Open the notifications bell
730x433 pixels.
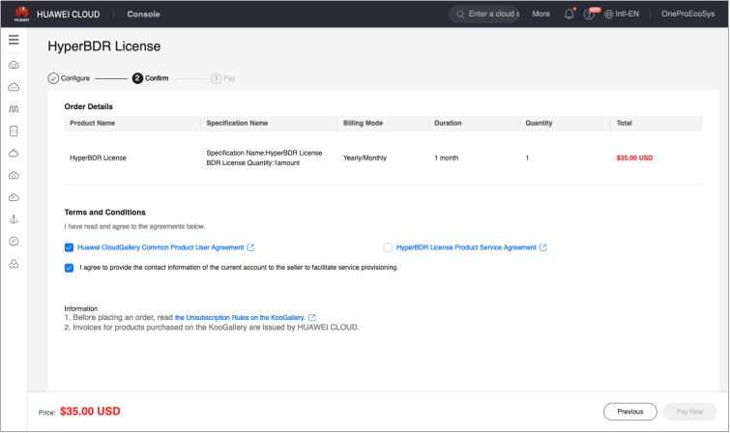[x=569, y=14]
